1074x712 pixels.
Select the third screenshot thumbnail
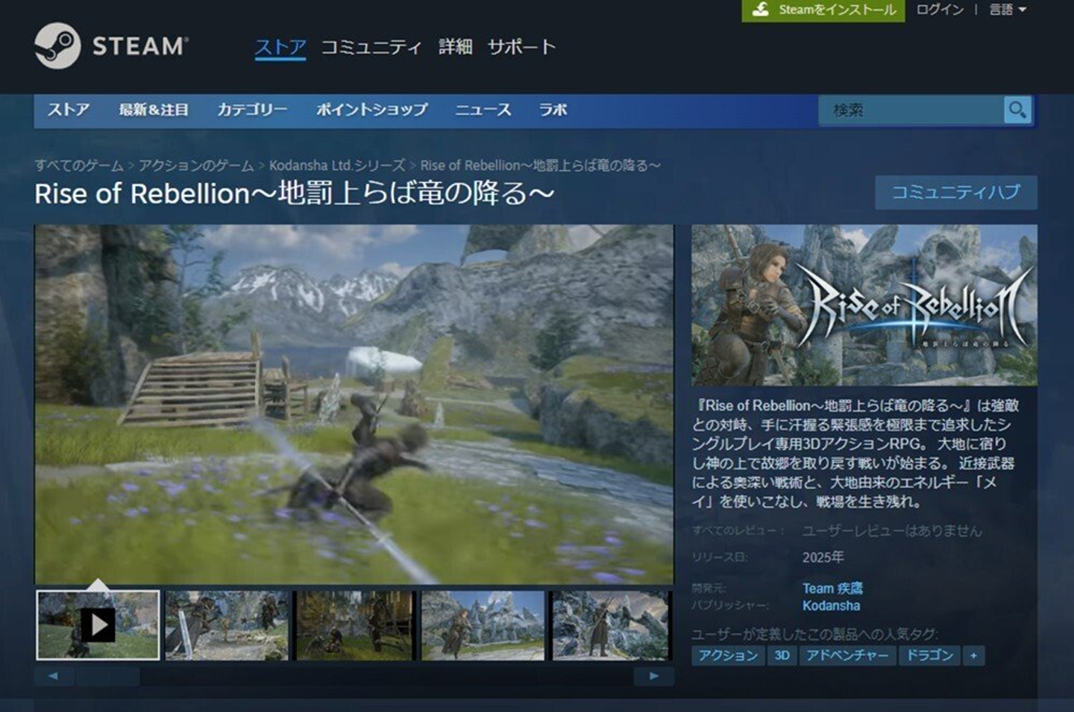(355, 625)
